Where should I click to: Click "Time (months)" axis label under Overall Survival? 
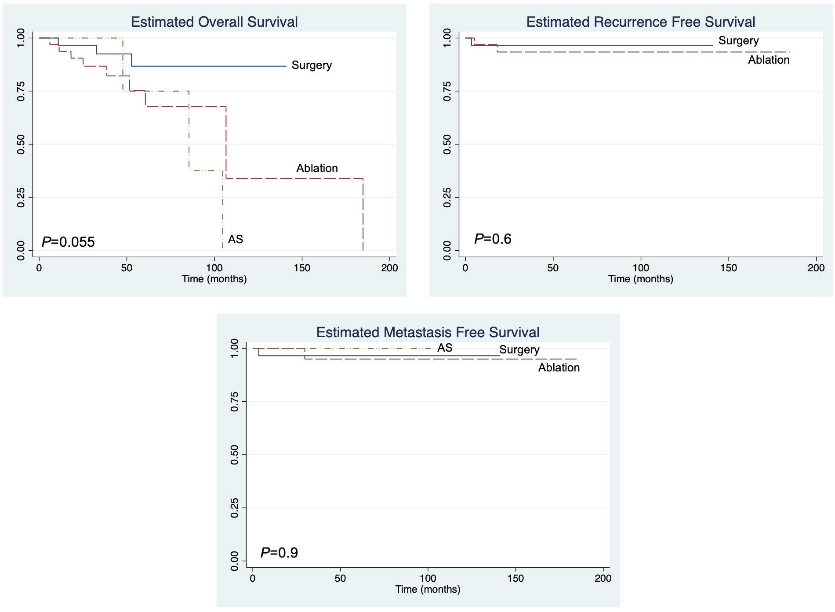coord(214,279)
